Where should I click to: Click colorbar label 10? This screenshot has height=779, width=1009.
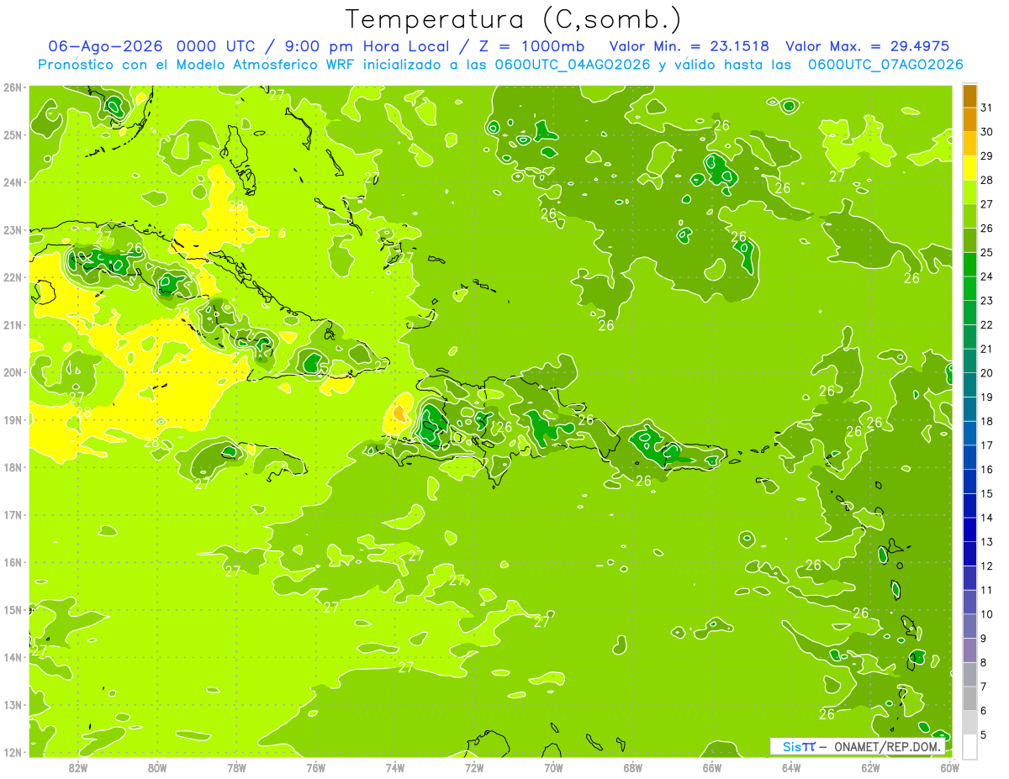[x=986, y=614]
